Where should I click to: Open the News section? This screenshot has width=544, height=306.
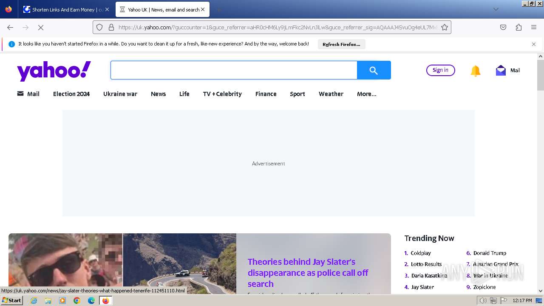pos(159,94)
